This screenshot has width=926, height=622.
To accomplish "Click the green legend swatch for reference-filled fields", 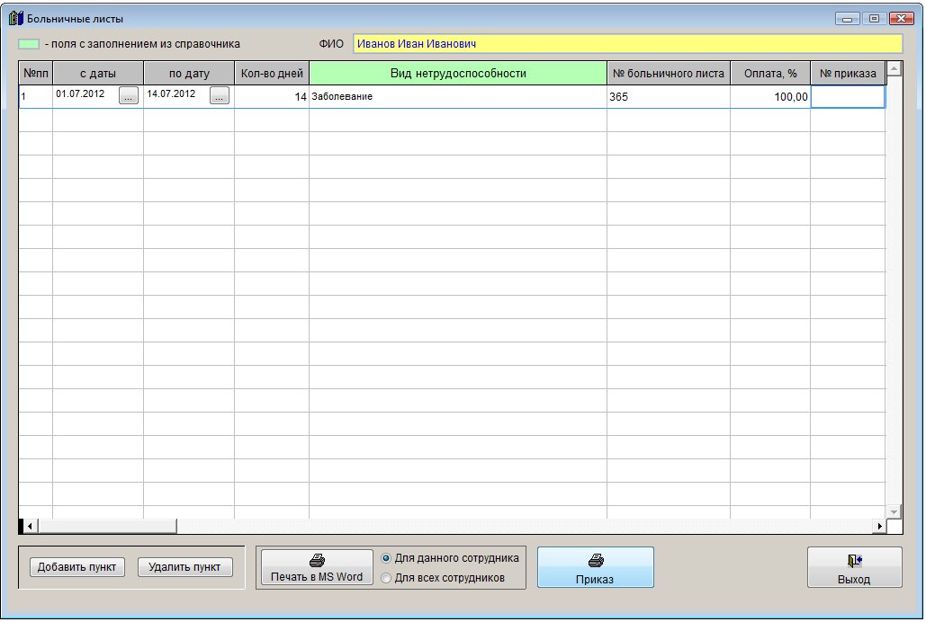I will coord(29,44).
